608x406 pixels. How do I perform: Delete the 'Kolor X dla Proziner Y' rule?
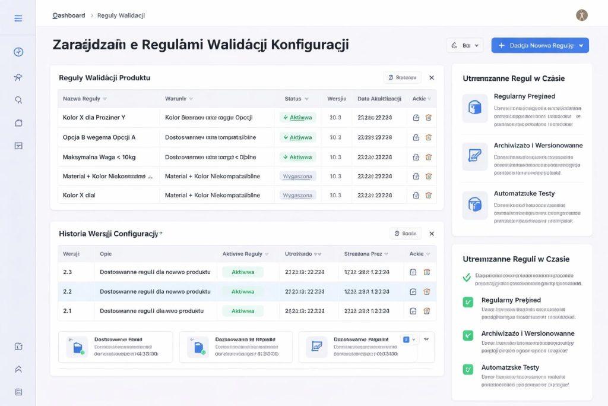[429, 118]
